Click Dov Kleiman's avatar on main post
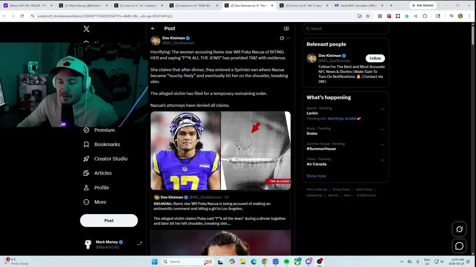Image resolution: width=476 pixels, height=267 pixels. pos(155,40)
